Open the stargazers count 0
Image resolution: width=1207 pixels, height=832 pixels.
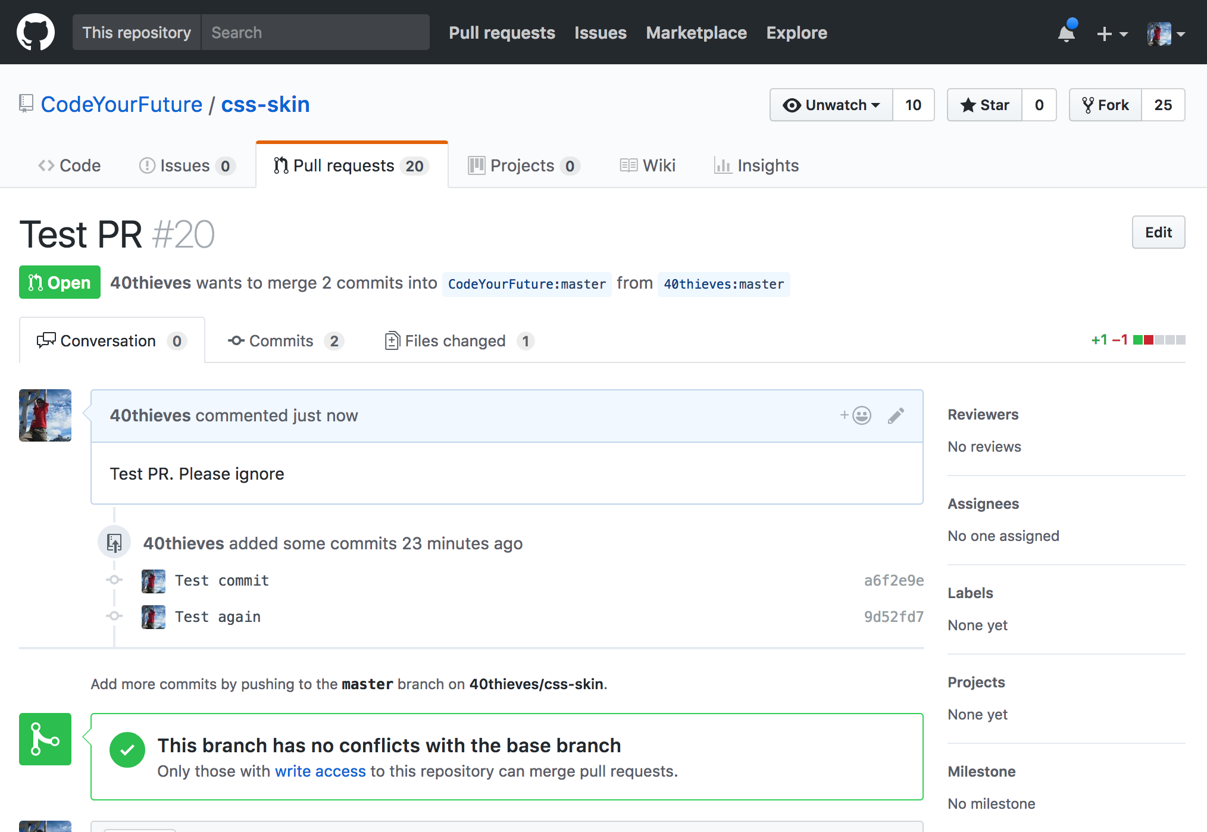pyautogui.click(x=1039, y=105)
